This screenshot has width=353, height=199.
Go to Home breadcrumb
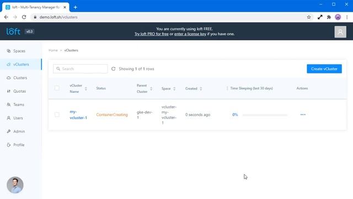(53, 50)
